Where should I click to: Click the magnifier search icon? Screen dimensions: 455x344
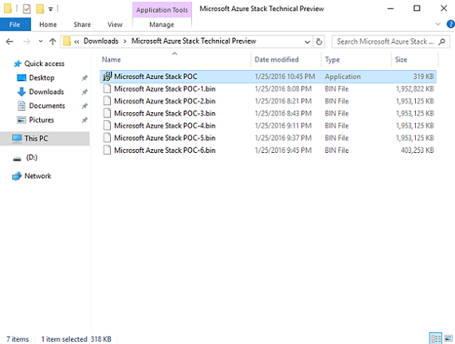pos(442,42)
